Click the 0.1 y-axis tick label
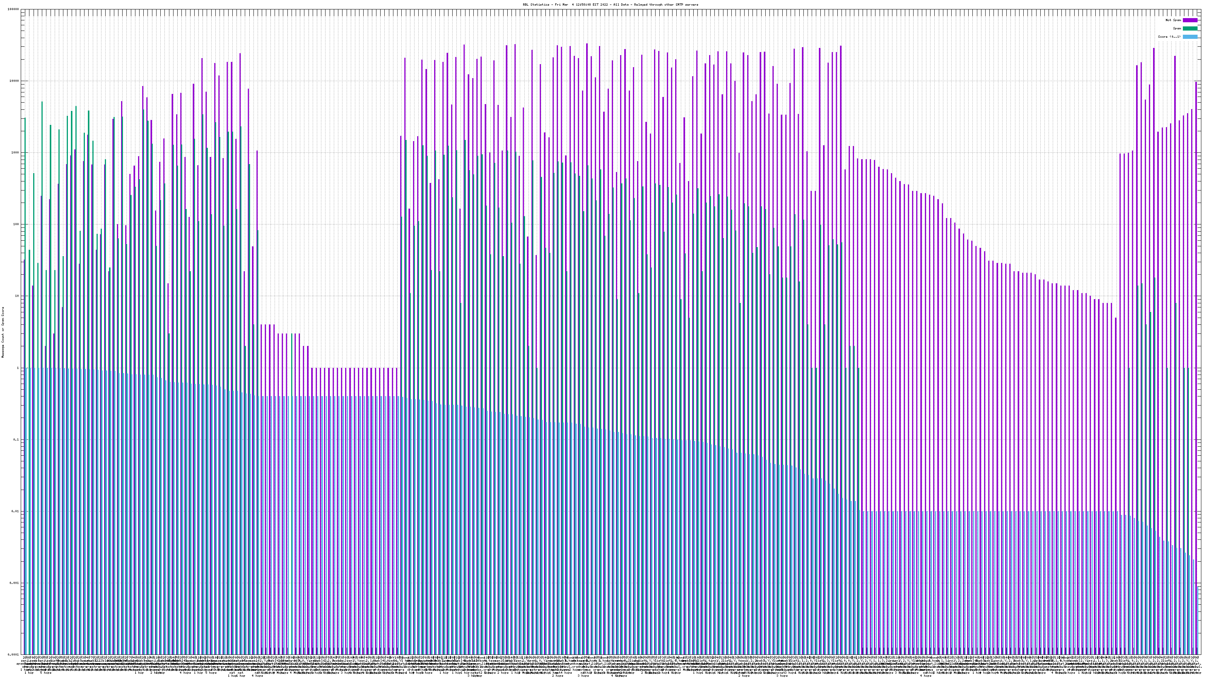This screenshot has height=679, width=1207. [16, 439]
